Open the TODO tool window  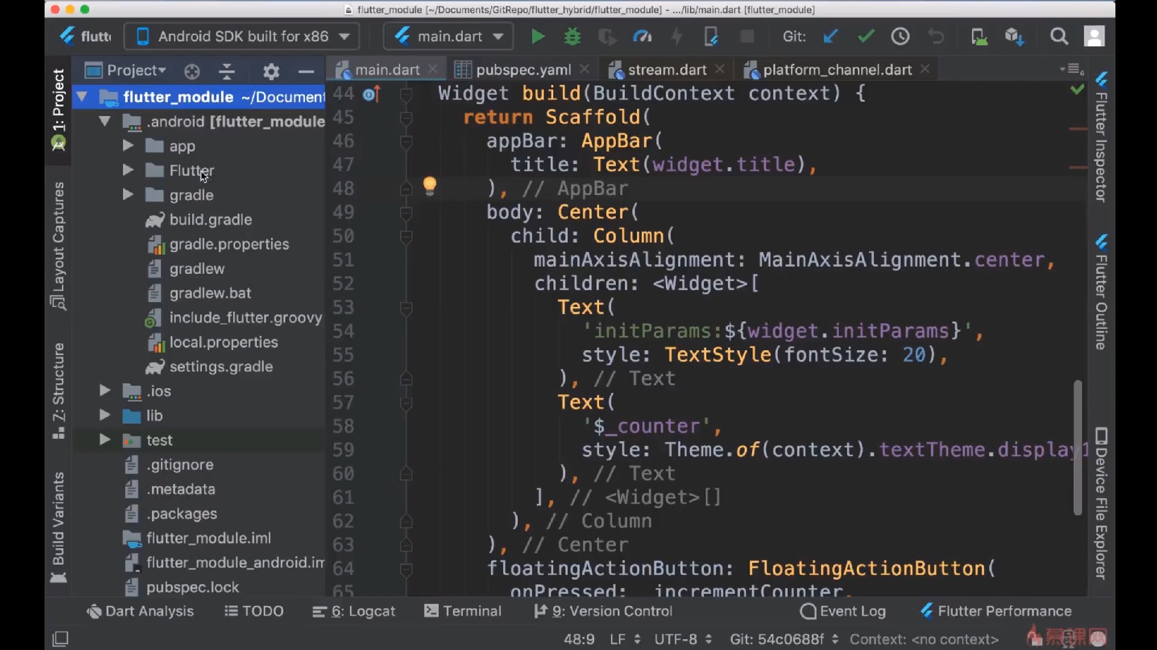pos(254,611)
